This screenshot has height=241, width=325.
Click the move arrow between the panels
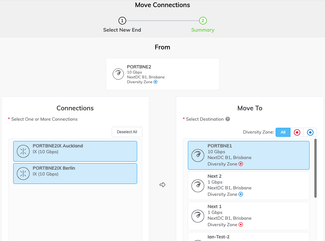(162, 185)
